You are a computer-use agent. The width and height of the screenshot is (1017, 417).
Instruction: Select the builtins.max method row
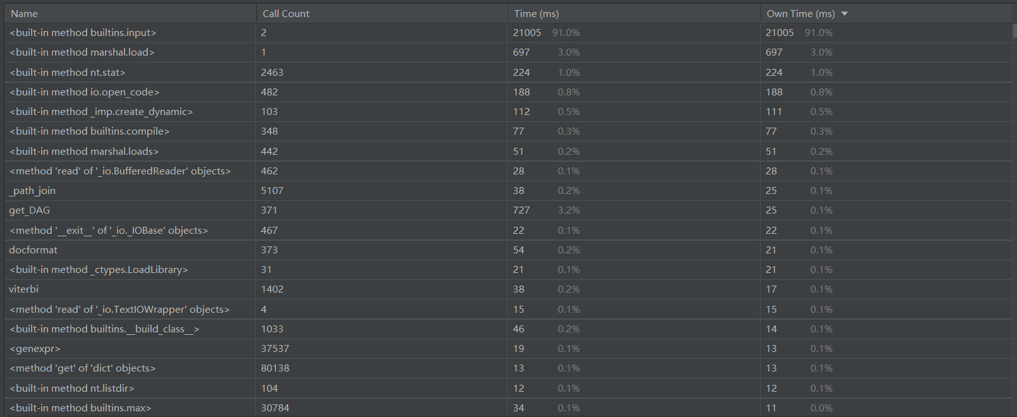click(508, 408)
